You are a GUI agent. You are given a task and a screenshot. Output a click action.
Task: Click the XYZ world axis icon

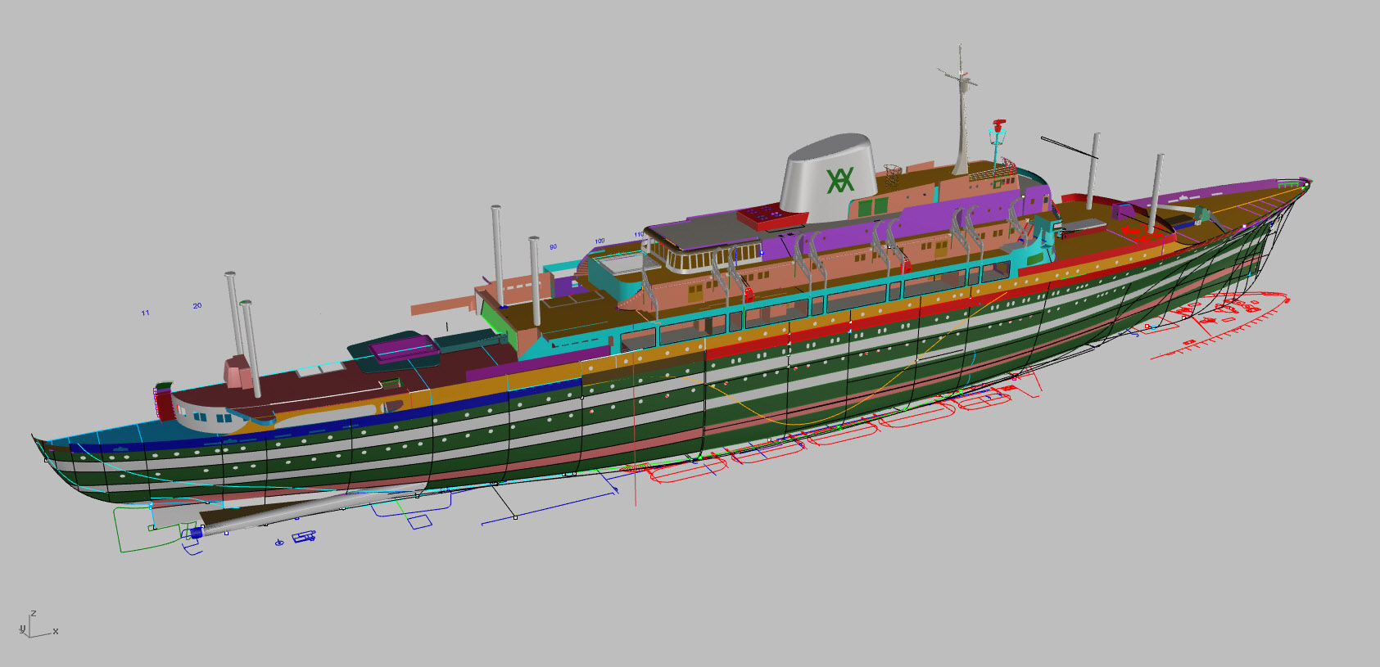coord(38,625)
